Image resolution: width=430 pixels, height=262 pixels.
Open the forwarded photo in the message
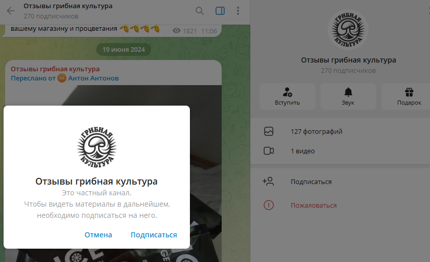pyautogui.click(x=113, y=173)
